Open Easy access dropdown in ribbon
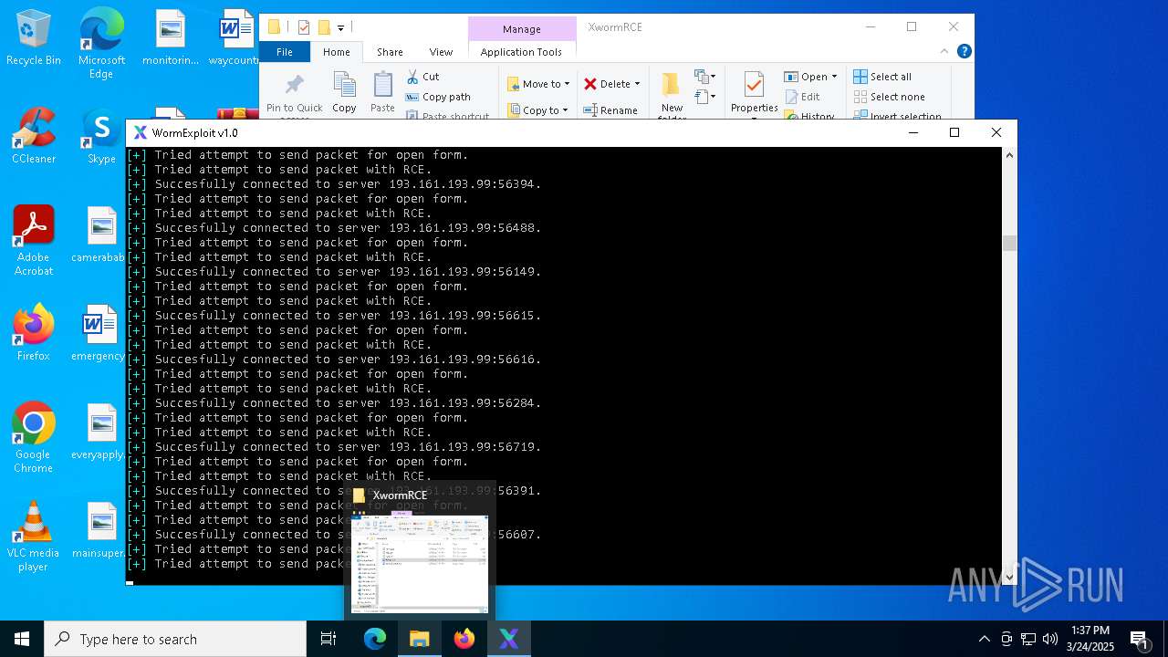 (705, 97)
